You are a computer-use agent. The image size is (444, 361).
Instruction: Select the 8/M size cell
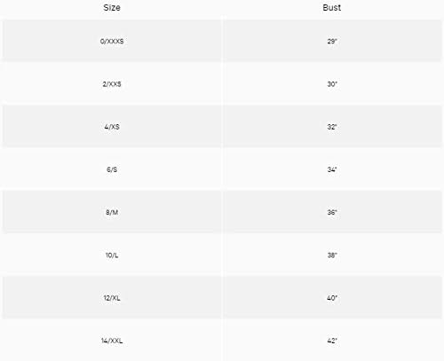point(112,212)
